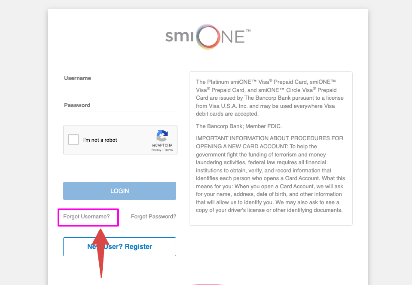The image size is (412, 285).
Task: Click the colorful ring in the smiONE logo
Action: coord(207,37)
